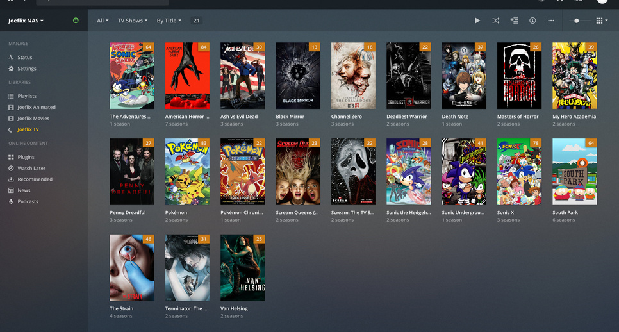Open the Death Note poster
619x332 pixels.
coord(464,76)
